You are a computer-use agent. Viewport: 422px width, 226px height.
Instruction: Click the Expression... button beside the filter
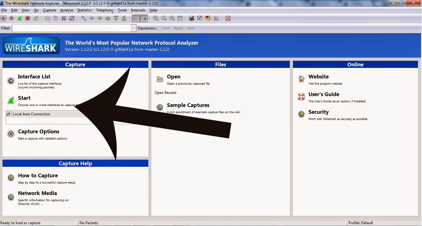148,28
